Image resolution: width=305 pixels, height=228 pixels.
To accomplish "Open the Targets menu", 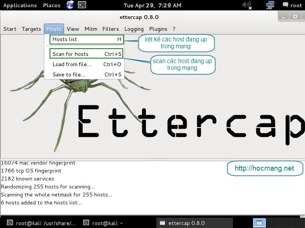I will tap(31, 29).
